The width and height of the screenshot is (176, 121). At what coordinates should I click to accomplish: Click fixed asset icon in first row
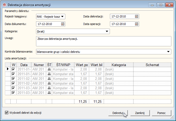coord(49,69)
